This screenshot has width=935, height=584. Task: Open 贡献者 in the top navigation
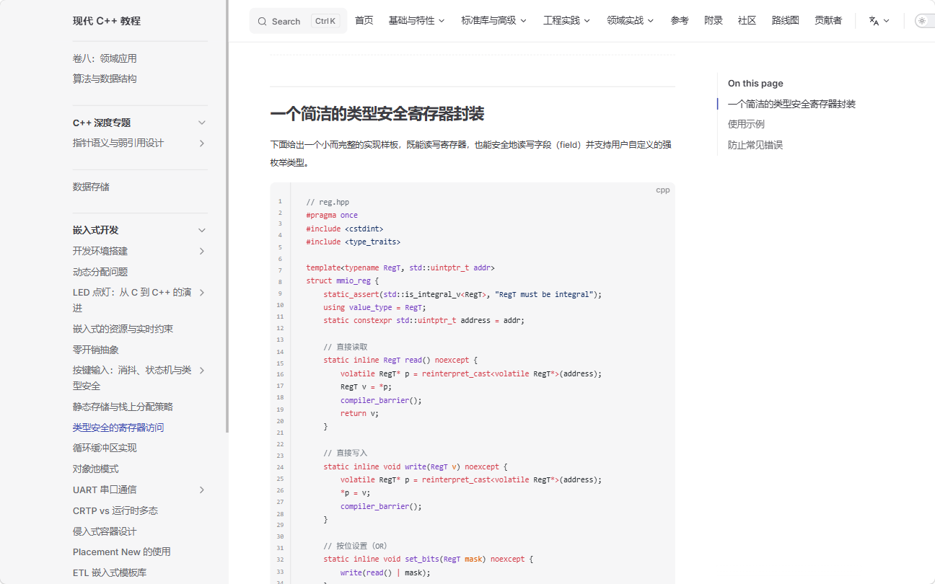click(828, 21)
